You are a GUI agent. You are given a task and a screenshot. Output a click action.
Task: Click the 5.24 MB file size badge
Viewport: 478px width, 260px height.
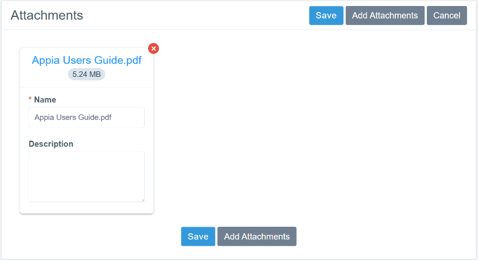(x=87, y=74)
